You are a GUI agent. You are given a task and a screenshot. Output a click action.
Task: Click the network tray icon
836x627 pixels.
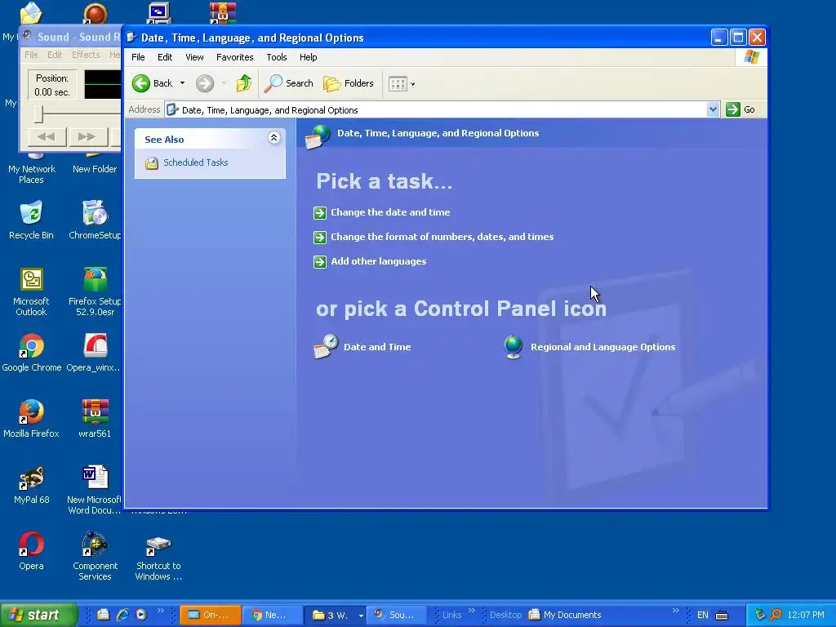click(x=760, y=615)
